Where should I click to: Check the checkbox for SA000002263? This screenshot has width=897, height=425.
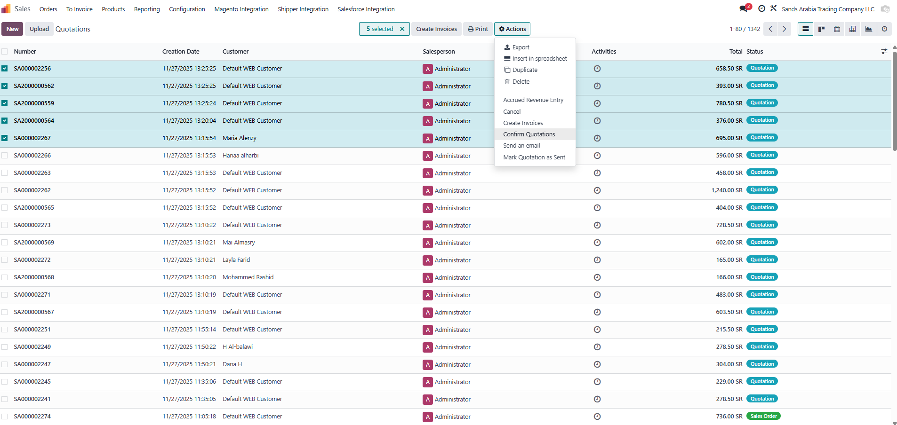[x=4, y=173]
